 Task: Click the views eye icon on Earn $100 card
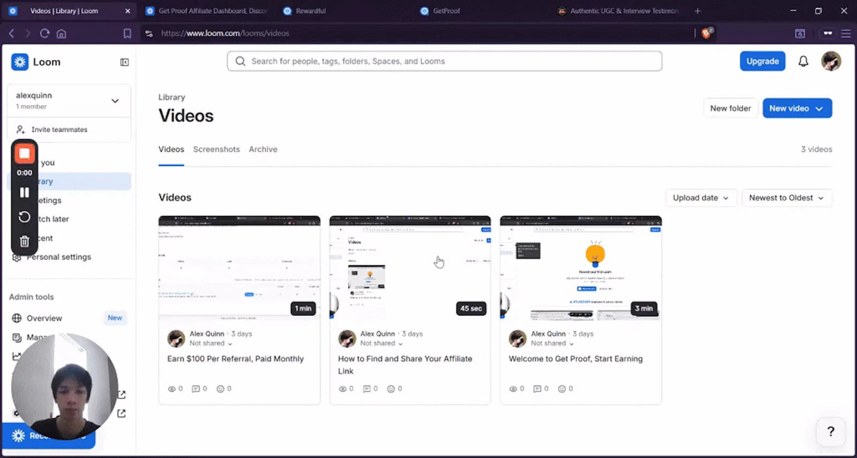click(172, 389)
